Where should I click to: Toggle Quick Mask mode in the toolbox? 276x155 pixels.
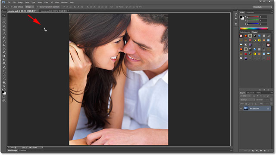[4, 97]
